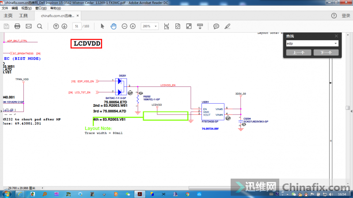
Task: Click the volume speaker tray icon
Action: [x=330, y=194]
